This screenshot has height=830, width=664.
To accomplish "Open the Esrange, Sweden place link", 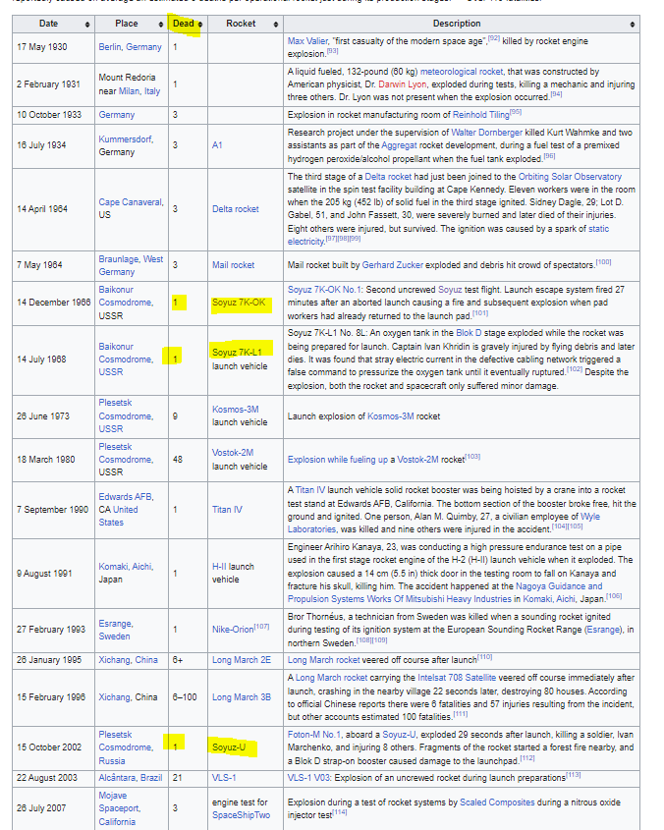I will point(116,630).
